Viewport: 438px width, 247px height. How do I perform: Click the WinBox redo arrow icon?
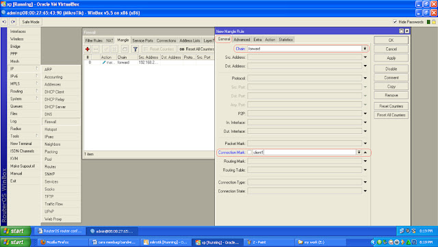[x=13, y=22]
